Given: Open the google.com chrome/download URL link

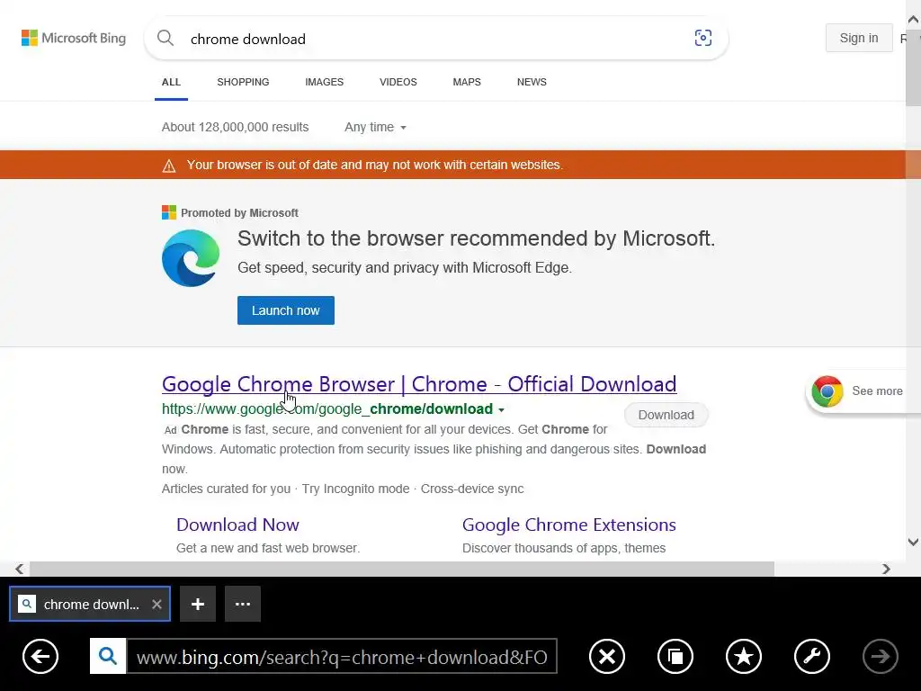Looking at the screenshot, I should coord(327,409).
